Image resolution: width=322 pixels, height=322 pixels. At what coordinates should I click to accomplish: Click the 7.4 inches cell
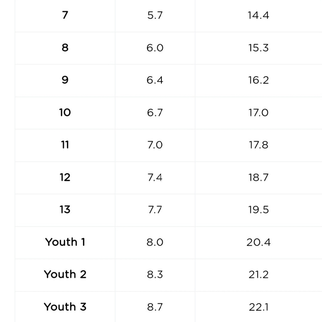tap(155, 177)
